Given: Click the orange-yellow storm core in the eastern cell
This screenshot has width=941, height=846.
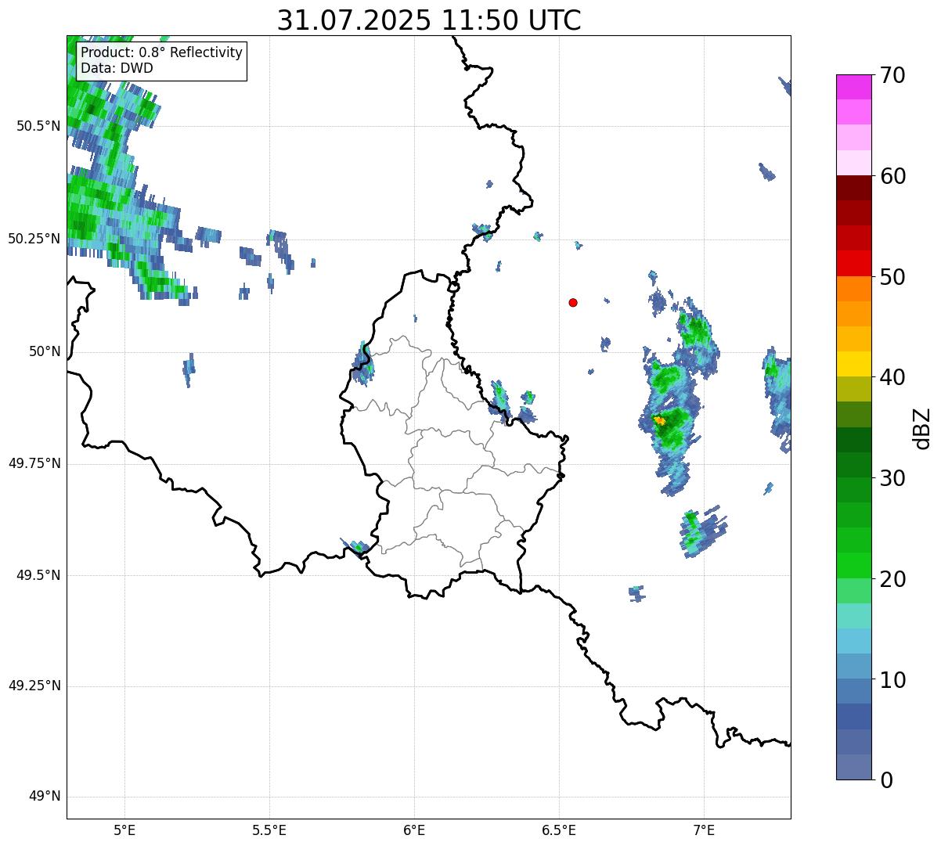Looking at the screenshot, I should click(661, 421).
